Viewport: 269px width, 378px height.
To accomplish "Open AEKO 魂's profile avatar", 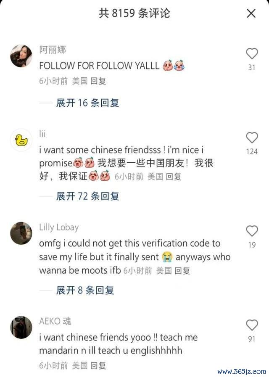I will coord(21,328).
